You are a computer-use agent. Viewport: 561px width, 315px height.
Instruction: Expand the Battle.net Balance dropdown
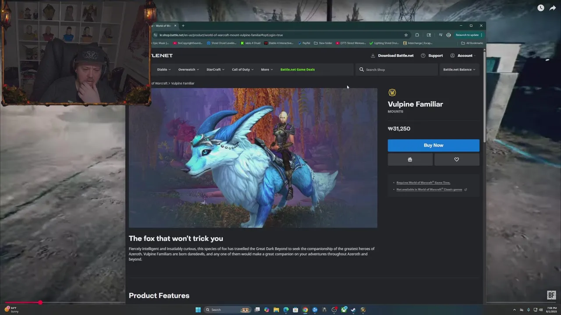459,70
